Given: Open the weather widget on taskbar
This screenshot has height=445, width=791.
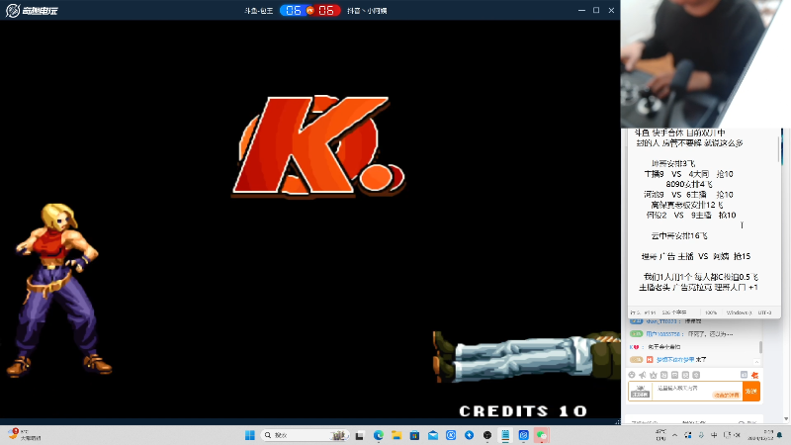Looking at the screenshot, I should [x=24, y=435].
